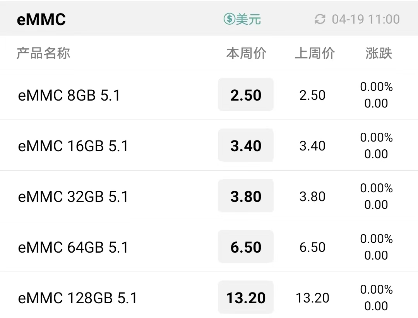Image resolution: width=418 pixels, height=318 pixels.
Task: Click last week price 13.20 value
Action: coord(312,298)
